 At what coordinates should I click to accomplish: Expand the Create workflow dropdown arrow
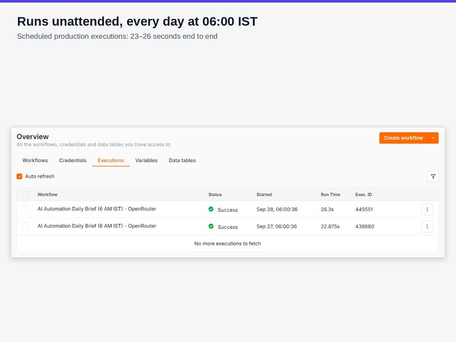[x=433, y=138]
